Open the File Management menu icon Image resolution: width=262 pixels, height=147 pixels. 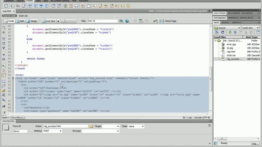pos(121,21)
